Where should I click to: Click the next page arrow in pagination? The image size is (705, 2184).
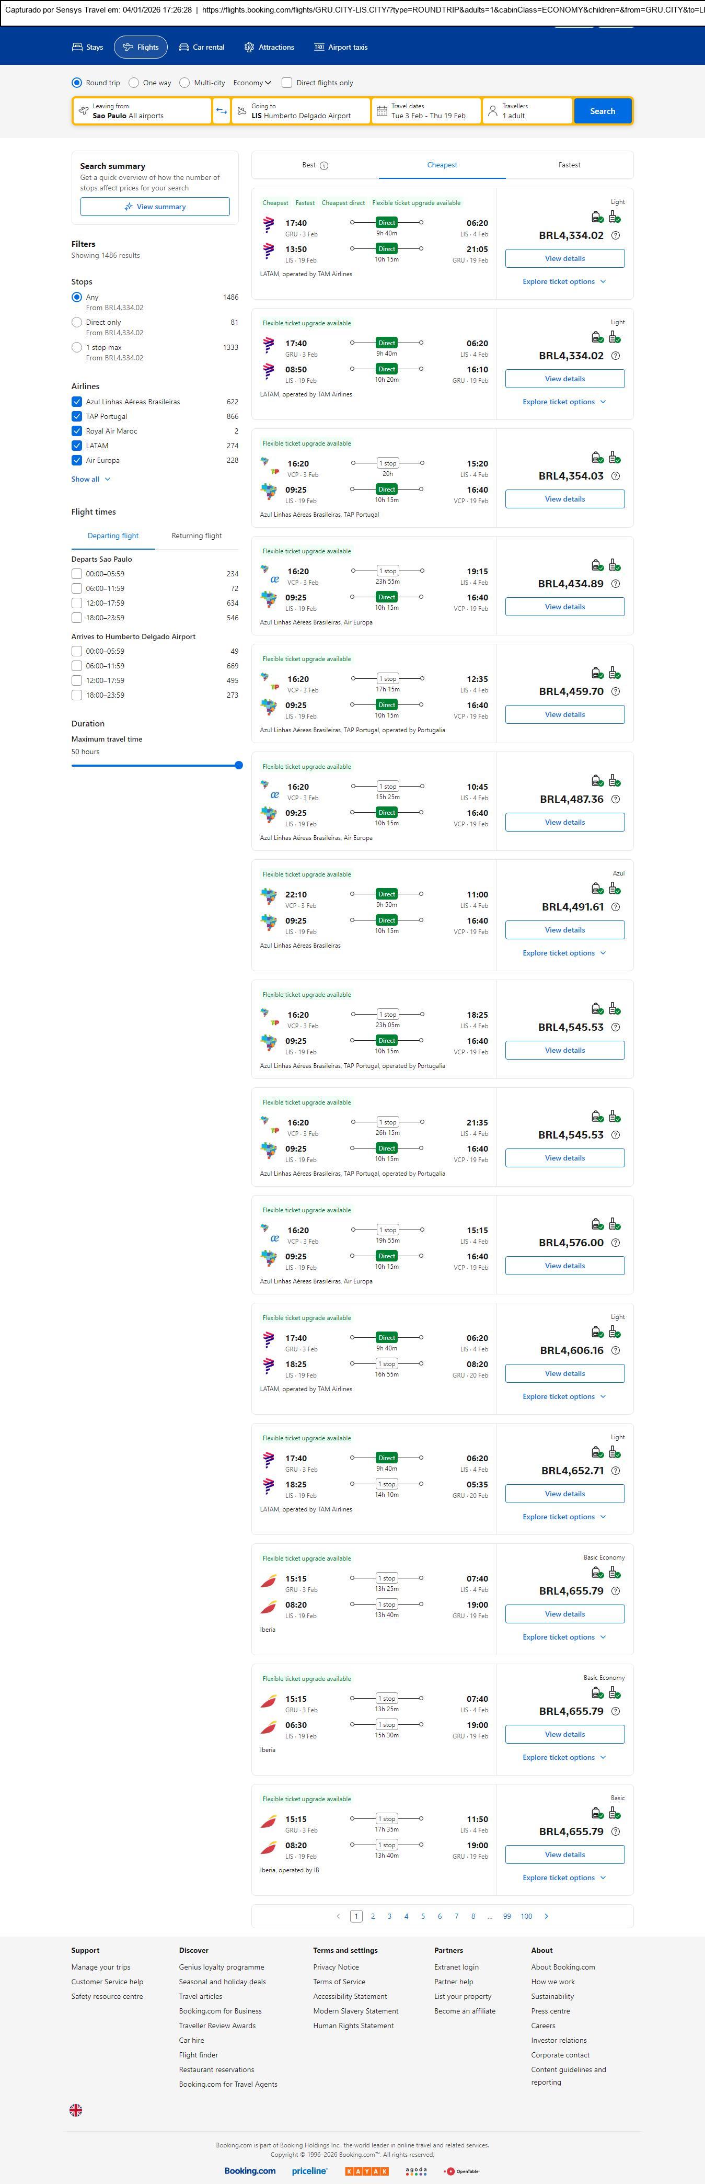click(x=547, y=1916)
